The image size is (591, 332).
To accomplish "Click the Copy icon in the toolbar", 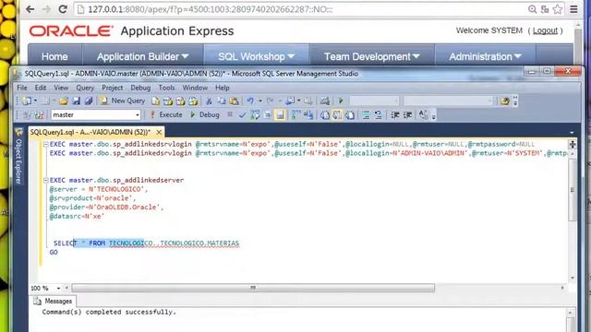I will click(222, 101).
